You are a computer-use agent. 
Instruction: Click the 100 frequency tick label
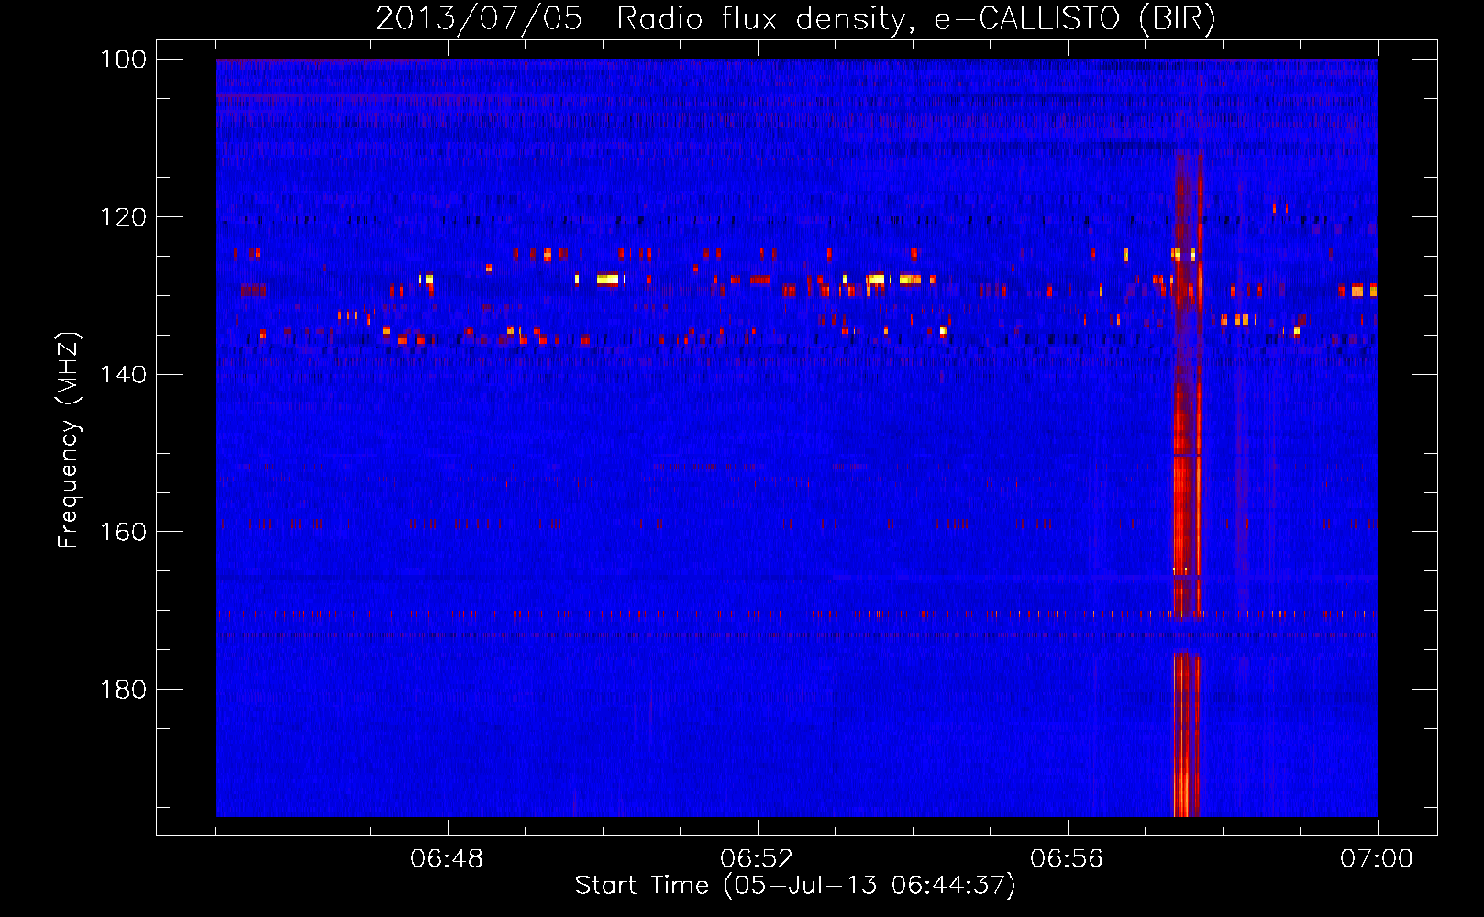(x=123, y=60)
